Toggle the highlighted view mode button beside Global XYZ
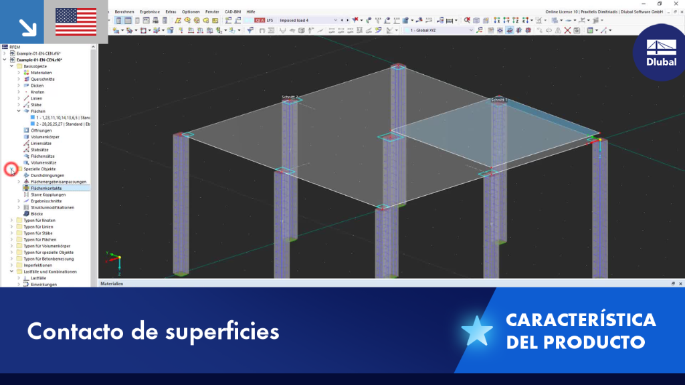 [x=509, y=30]
